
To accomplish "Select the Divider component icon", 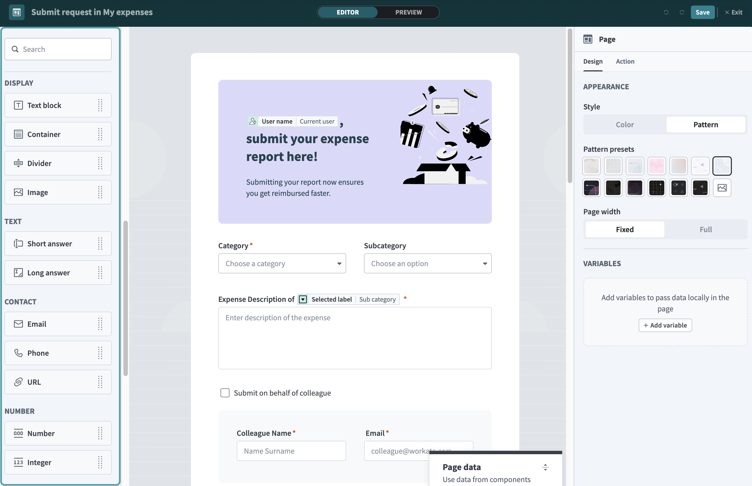I will [x=18, y=163].
